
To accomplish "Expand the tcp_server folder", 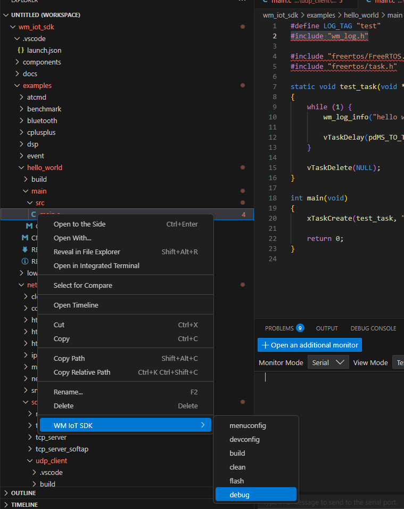I will [30, 437].
